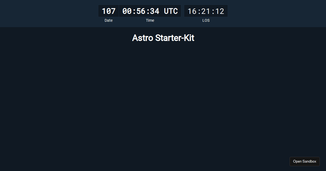326x171 pixels.
Task: Click the Astro Starter-Kit heading
Action: 163,38
